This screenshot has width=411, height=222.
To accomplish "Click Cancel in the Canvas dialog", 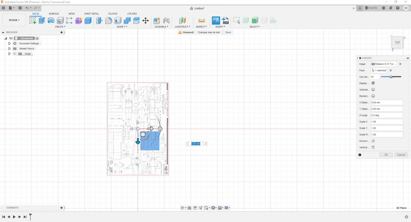I will (401, 155).
